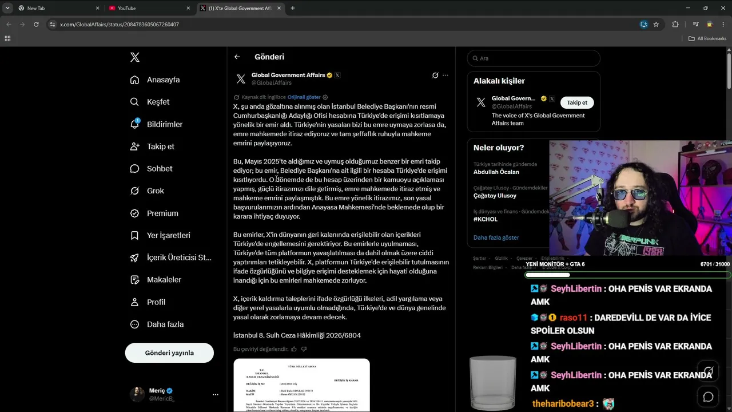Open Grok from the sidebar
The image size is (732, 412).
tap(147, 191)
